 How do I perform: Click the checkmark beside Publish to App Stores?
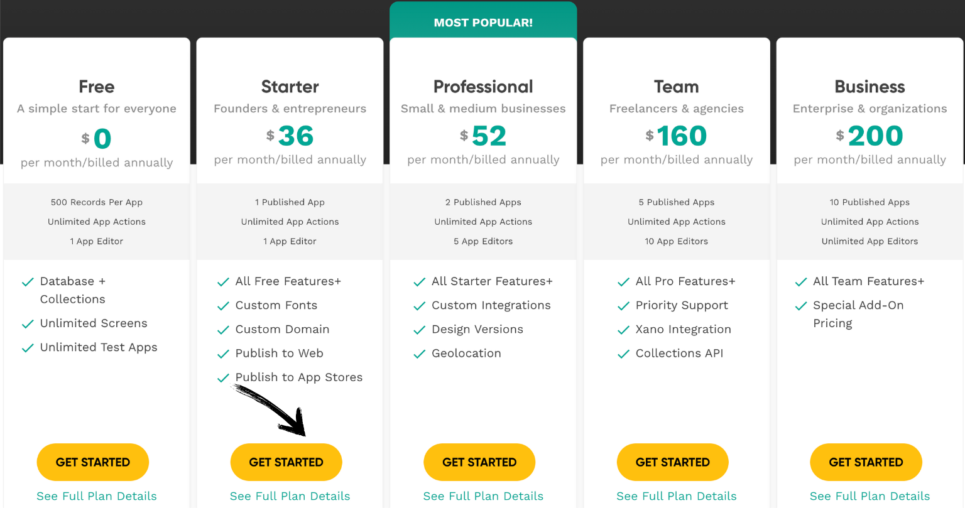[x=223, y=377]
